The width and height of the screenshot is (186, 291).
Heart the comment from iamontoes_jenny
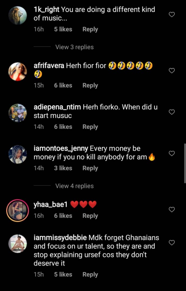(x=172, y=153)
